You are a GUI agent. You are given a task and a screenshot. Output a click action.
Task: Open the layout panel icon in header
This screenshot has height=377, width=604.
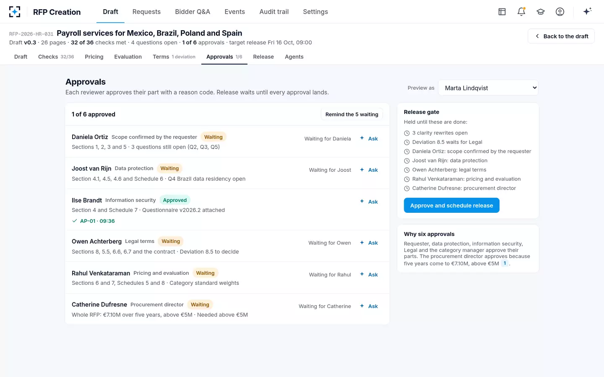[502, 12]
